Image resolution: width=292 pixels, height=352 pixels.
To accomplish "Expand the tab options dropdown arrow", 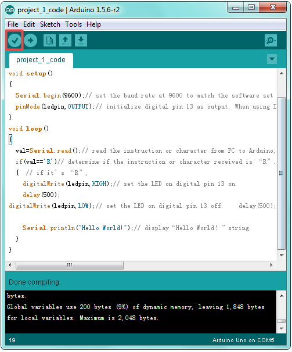I will point(272,59).
